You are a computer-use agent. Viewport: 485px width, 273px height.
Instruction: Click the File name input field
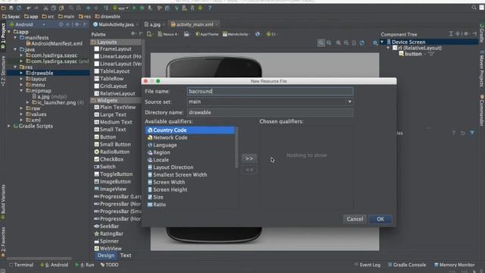[x=270, y=91]
